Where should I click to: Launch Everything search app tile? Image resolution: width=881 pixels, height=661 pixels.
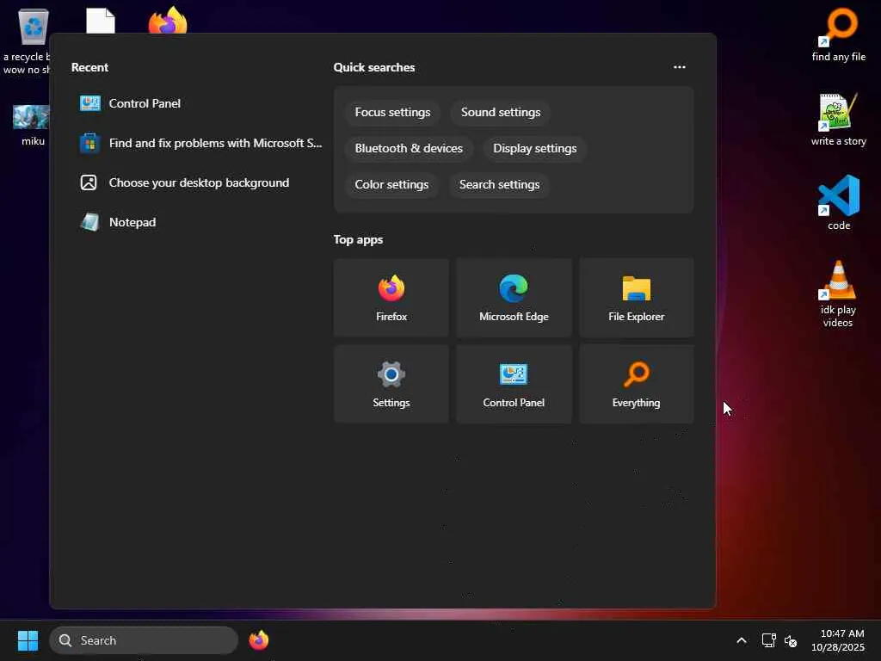(636, 384)
